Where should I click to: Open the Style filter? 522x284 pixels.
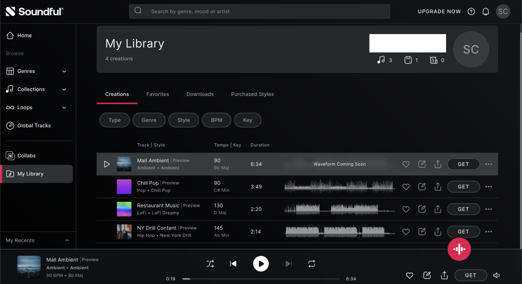[x=184, y=120]
